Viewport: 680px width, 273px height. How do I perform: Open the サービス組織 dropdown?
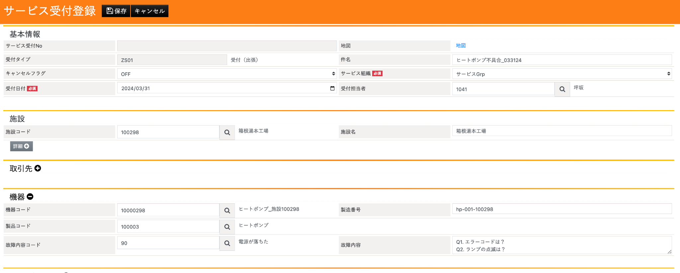[561, 74]
